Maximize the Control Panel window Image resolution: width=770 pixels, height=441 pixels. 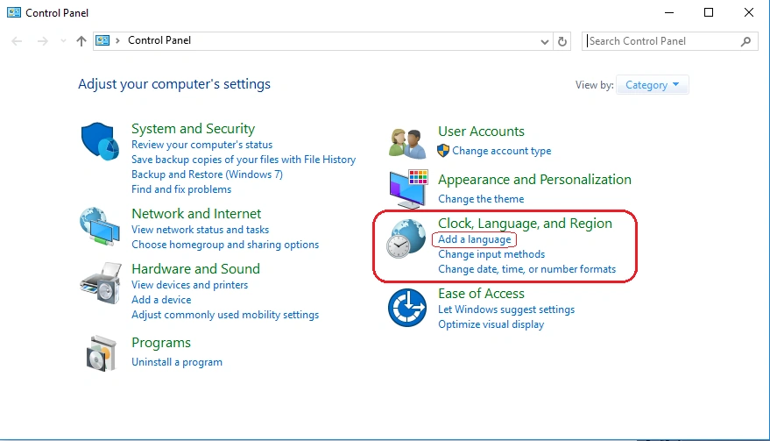tap(709, 12)
